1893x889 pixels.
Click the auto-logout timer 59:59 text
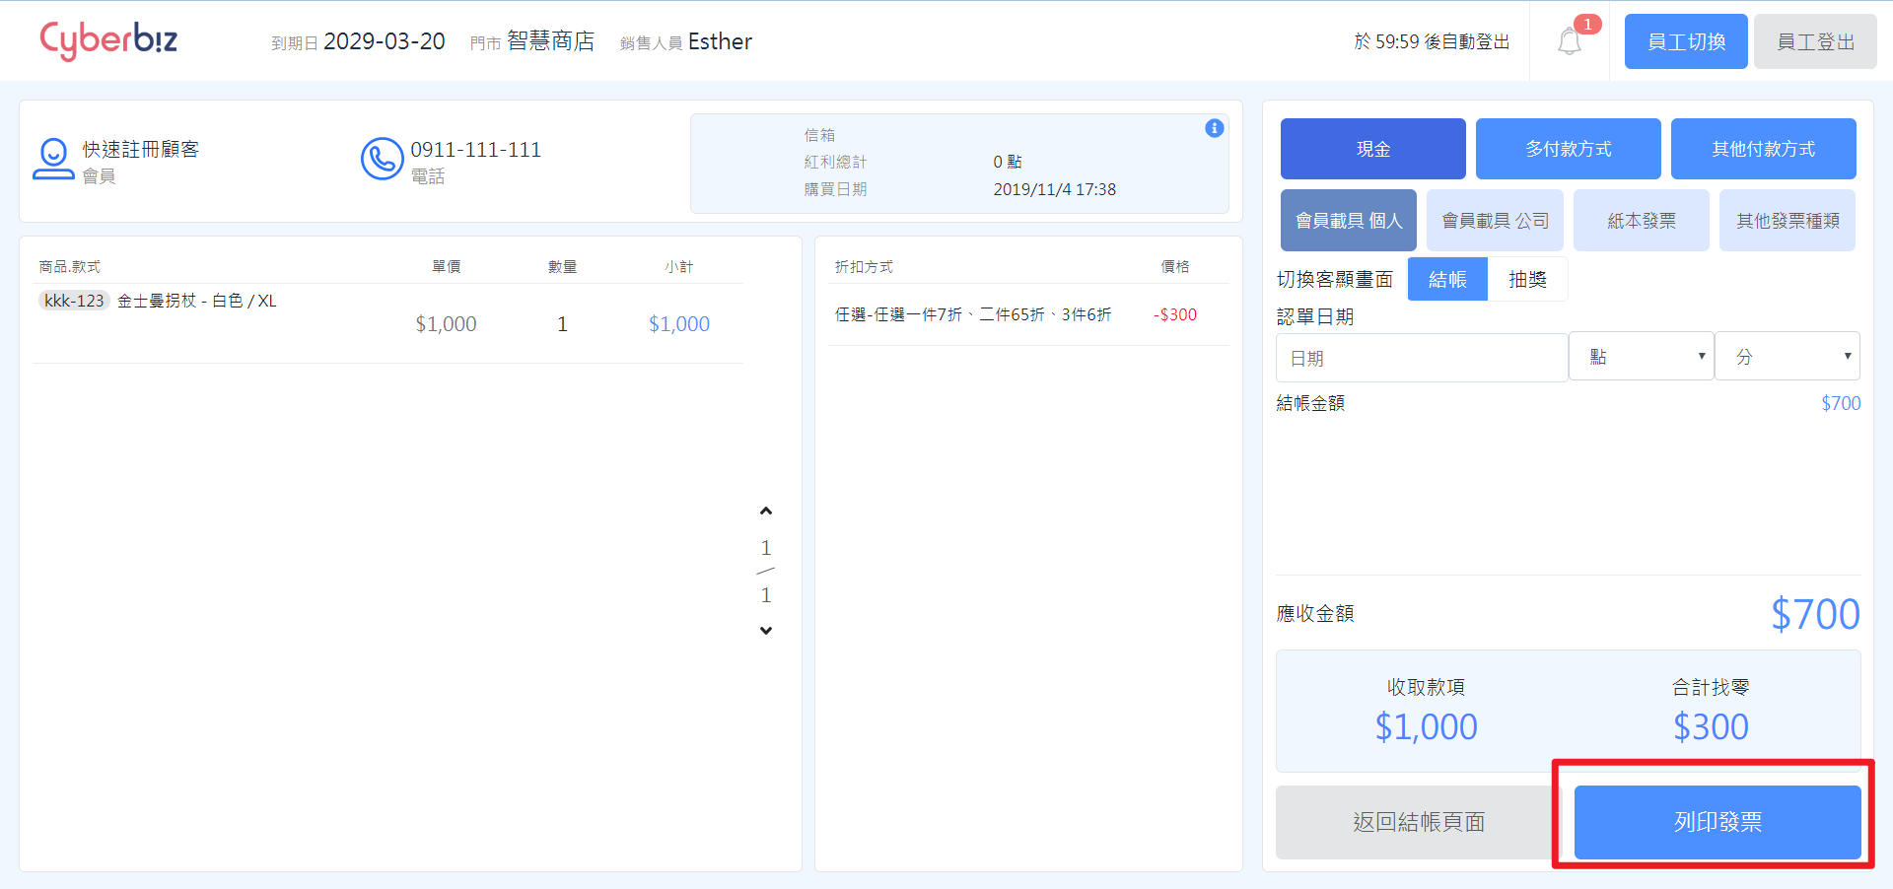(1432, 41)
